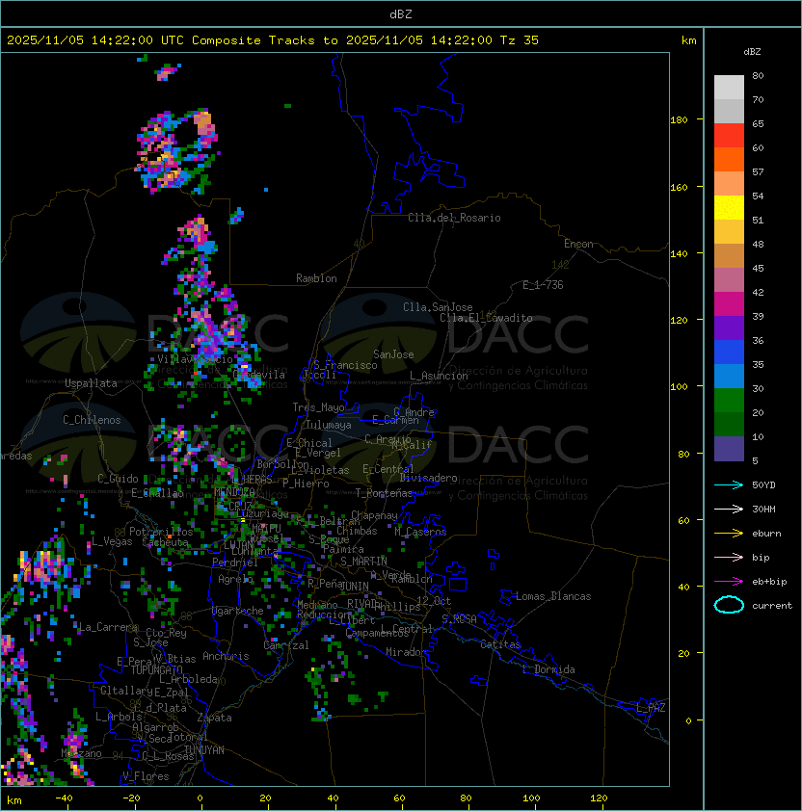Click the 'Encon' map label
802x811 pixels.
pyautogui.click(x=578, y=244)
